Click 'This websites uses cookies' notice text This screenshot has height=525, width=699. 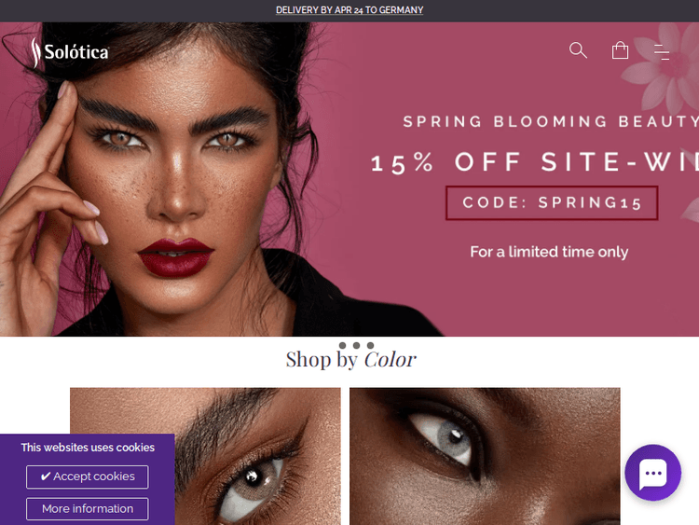tap(88, 448)
